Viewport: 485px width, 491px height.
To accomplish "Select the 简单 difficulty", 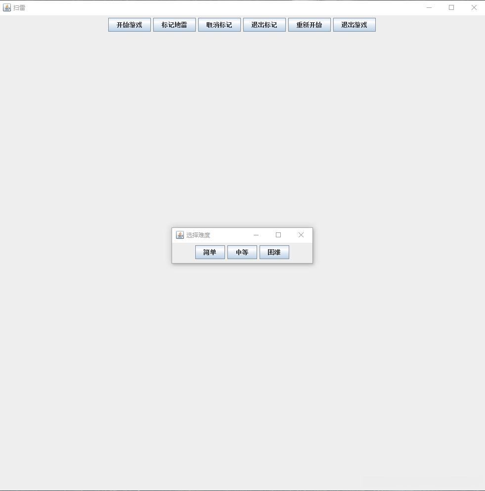I will (x=210, y=252).
